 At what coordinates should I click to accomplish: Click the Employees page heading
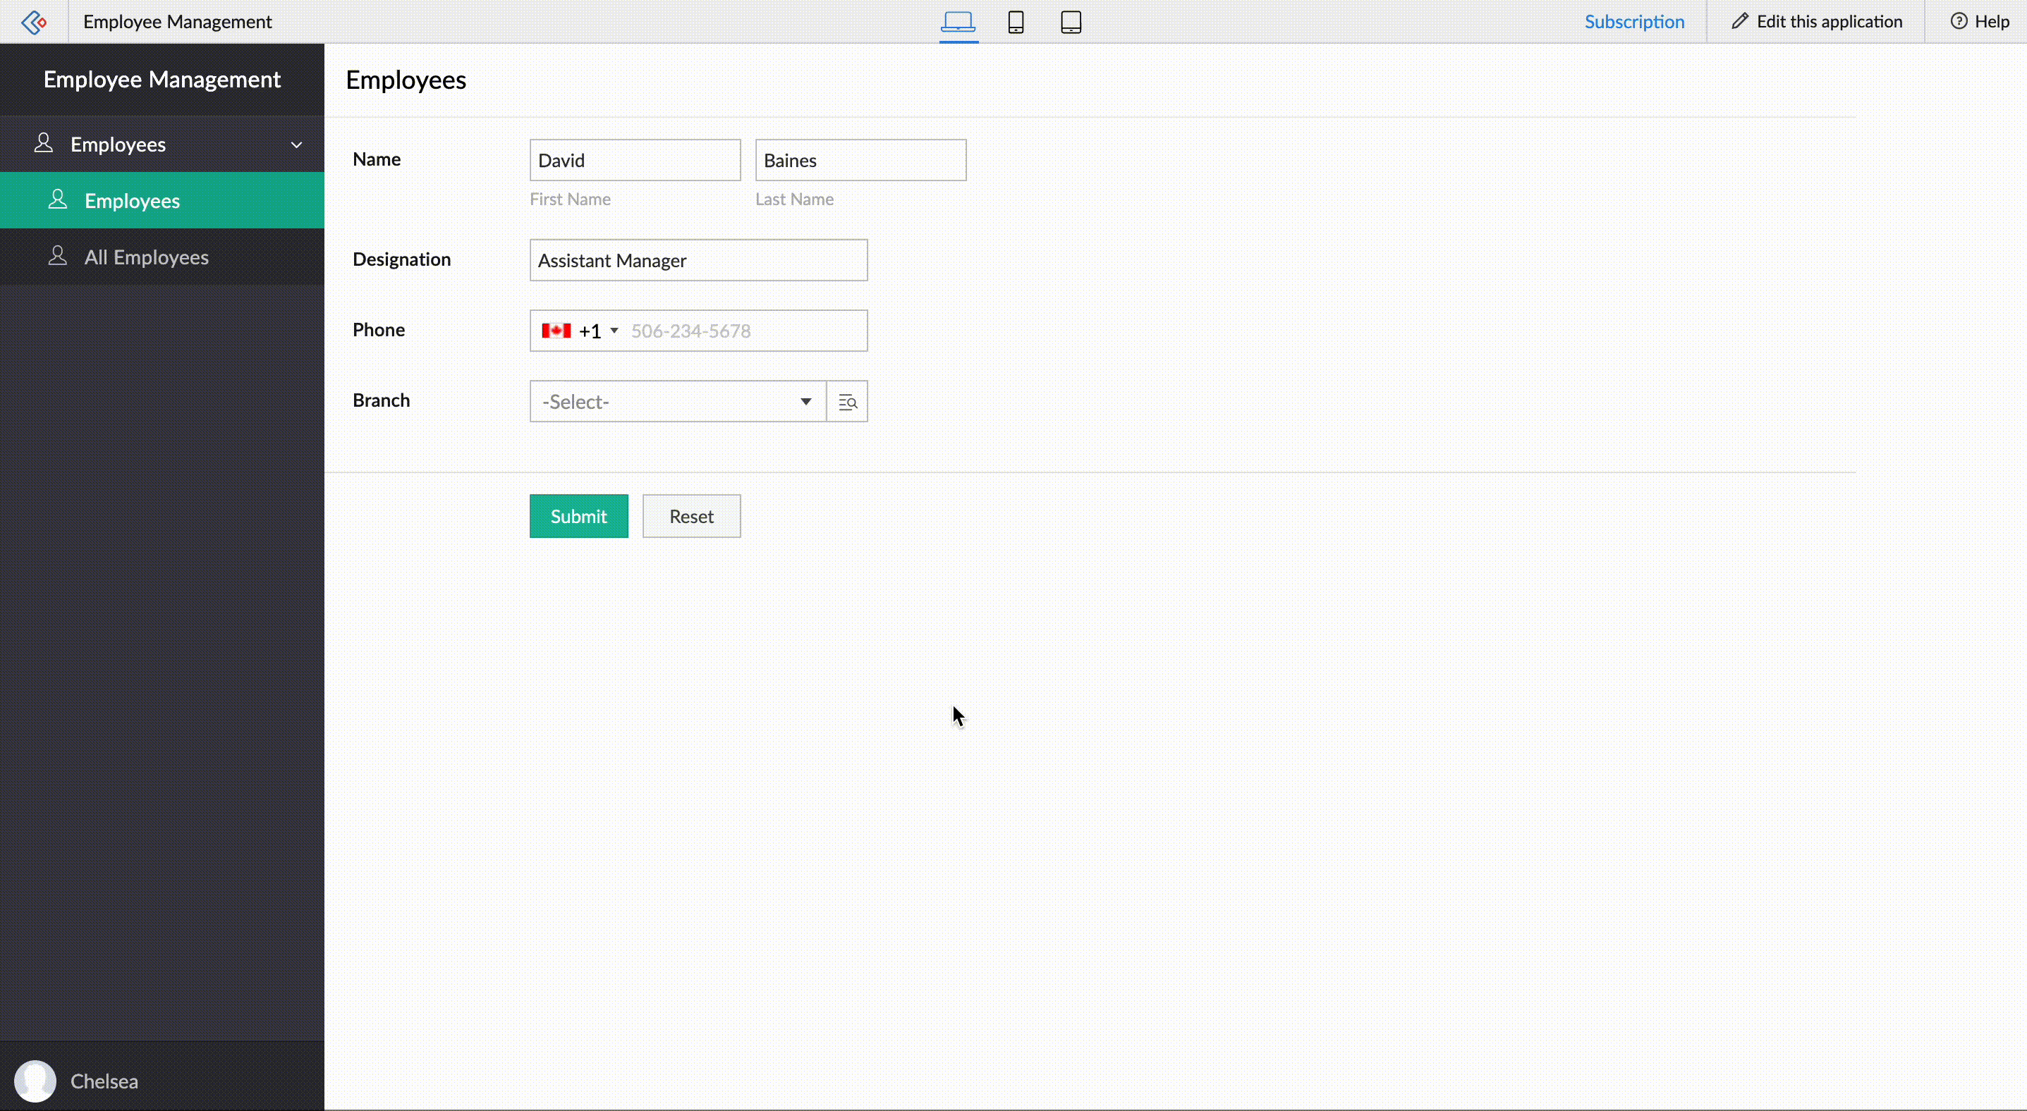point(406,80)
